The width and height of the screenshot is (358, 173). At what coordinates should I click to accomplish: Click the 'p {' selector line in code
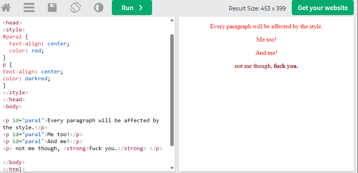7,64
